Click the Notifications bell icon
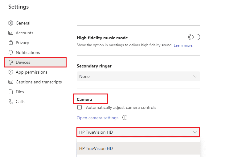Image resolution: width=225 pixels, height=157 pixels. pos(11,52)
